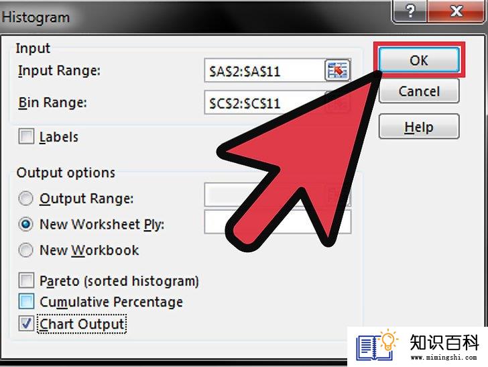This screenshot has width=488, height=367.
Task: Click inside the Input Range field
Action: point(265,70)
